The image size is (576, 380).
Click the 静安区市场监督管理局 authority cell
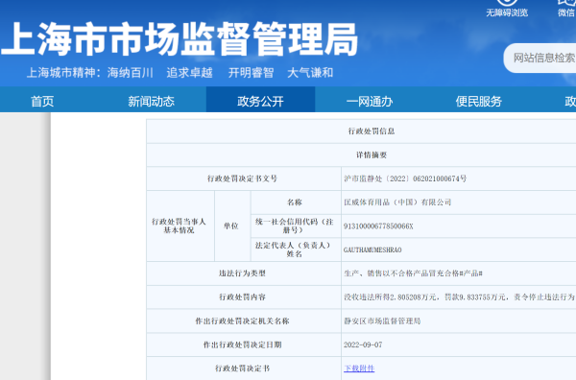459,321
